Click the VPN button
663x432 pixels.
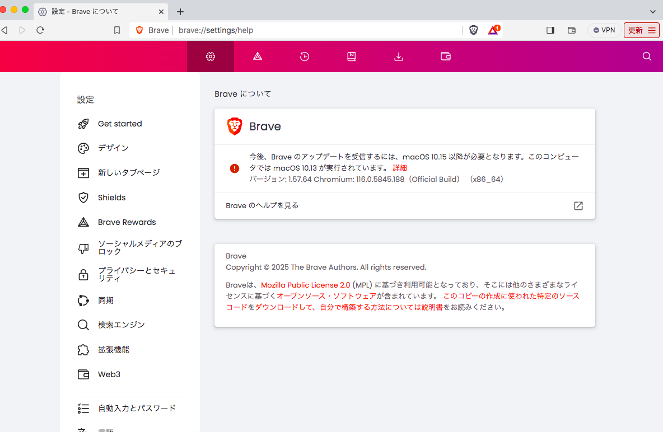coord(604,30)
